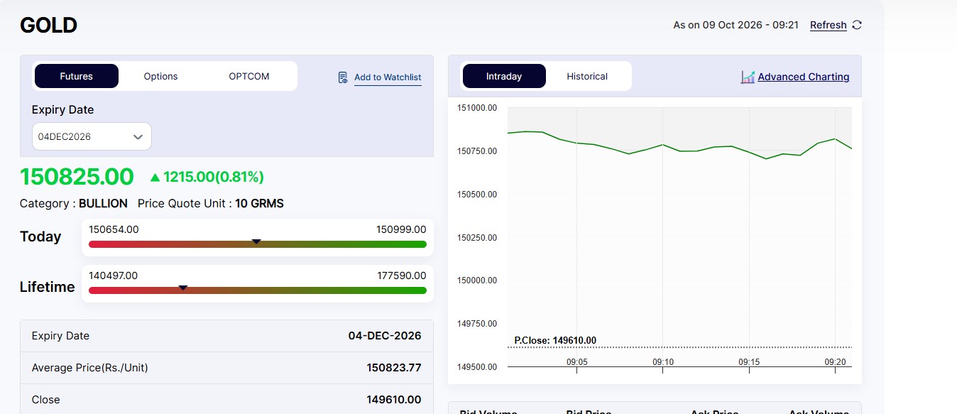This screenshot has width=957, height=414.
Task: Click the 'As on 09 Oct 2026 - 09:21' timestamp
Action: click(x=736, y=25)
